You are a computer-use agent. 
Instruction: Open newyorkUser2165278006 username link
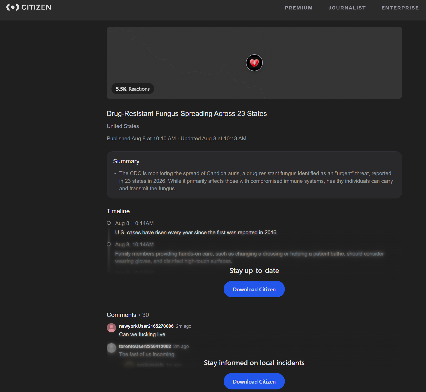(x=146, y=326)
